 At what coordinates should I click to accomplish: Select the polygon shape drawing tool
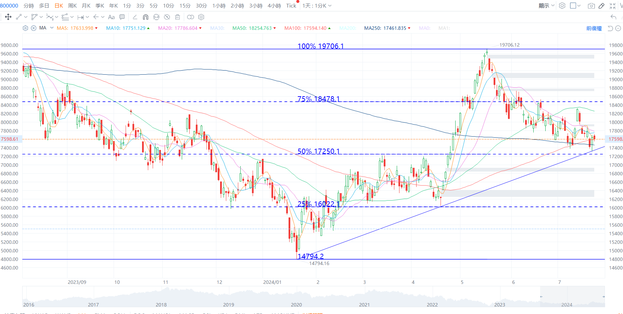(34, 17)
